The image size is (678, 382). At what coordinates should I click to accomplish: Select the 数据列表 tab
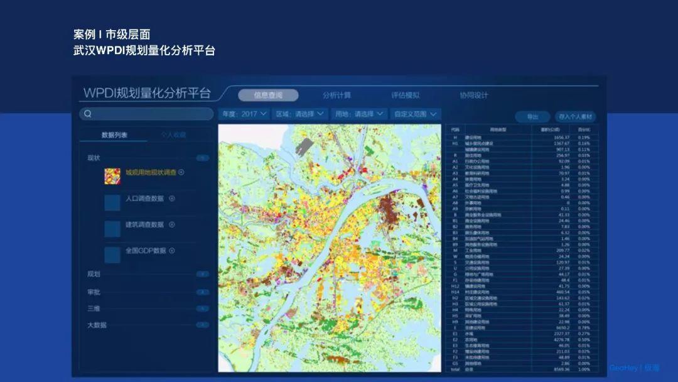[x=114, y=135]
